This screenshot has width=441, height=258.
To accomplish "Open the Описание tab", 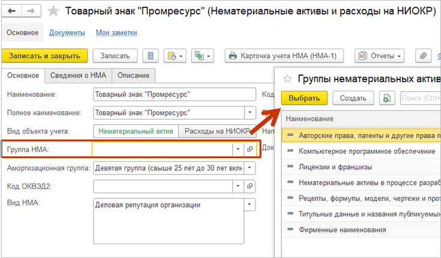I will [133, 76].
